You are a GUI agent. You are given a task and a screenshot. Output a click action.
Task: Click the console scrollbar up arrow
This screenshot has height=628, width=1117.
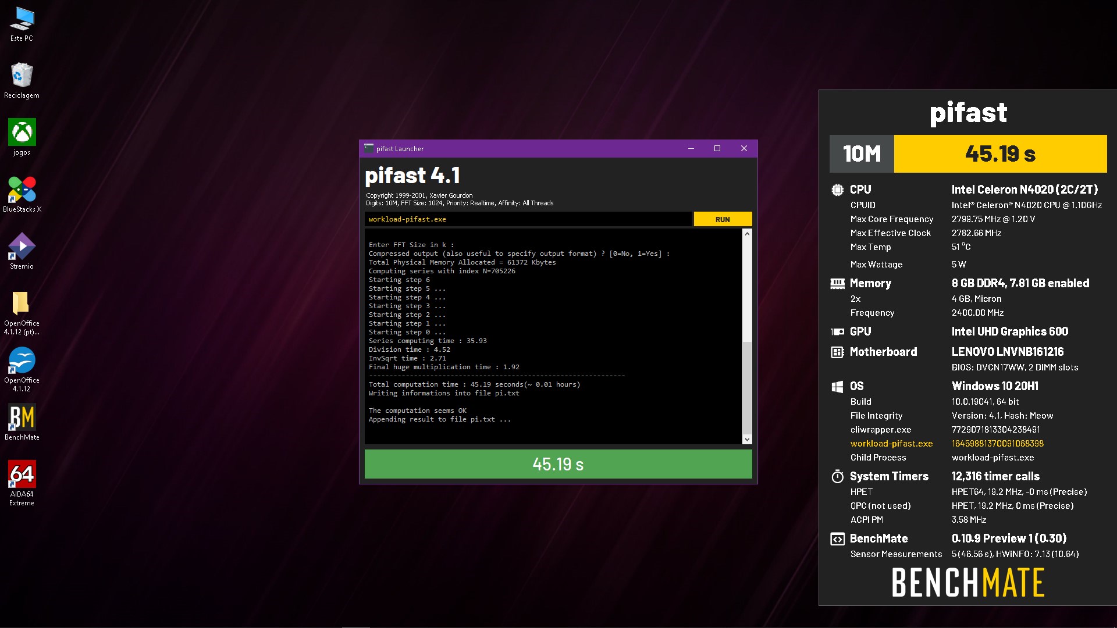coord(747,233)
